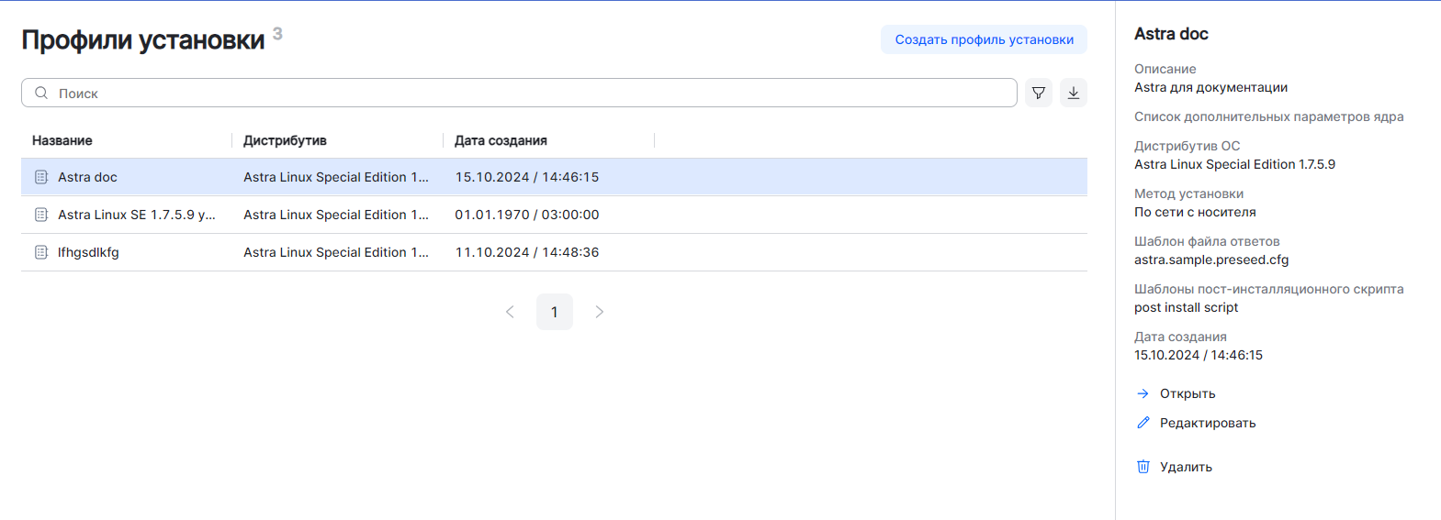Click the arrow icon next to Открыть
Screen dimensions: 1441x520
pyautogui.click(x=1143, y=393)
